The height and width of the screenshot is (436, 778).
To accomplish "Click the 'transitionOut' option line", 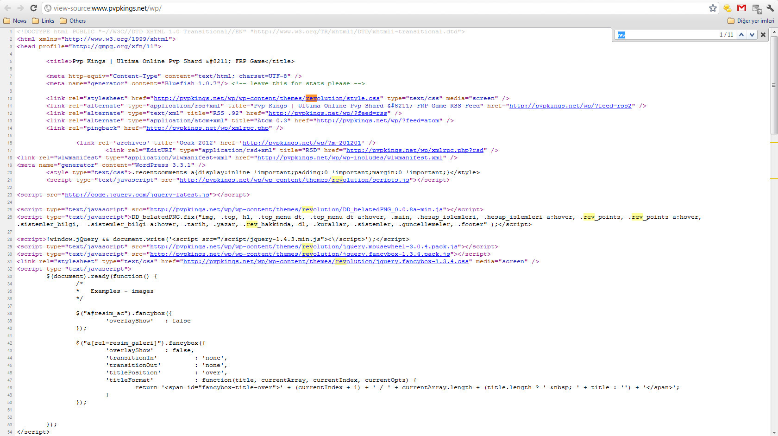I will (167, 365).
